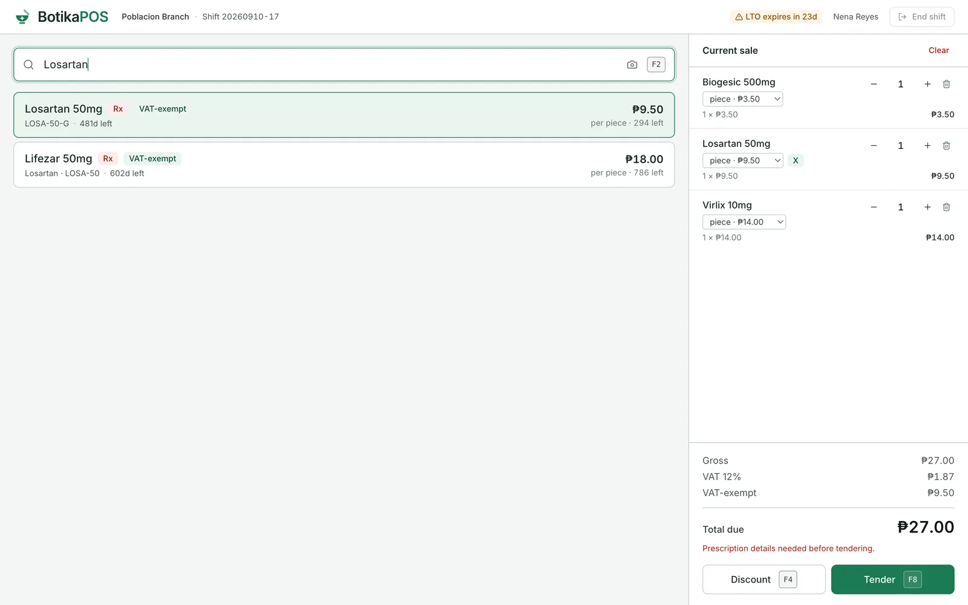968x605 pixels.
Task: Open the camera barcode scanner icon
Action: coord(632,65)
